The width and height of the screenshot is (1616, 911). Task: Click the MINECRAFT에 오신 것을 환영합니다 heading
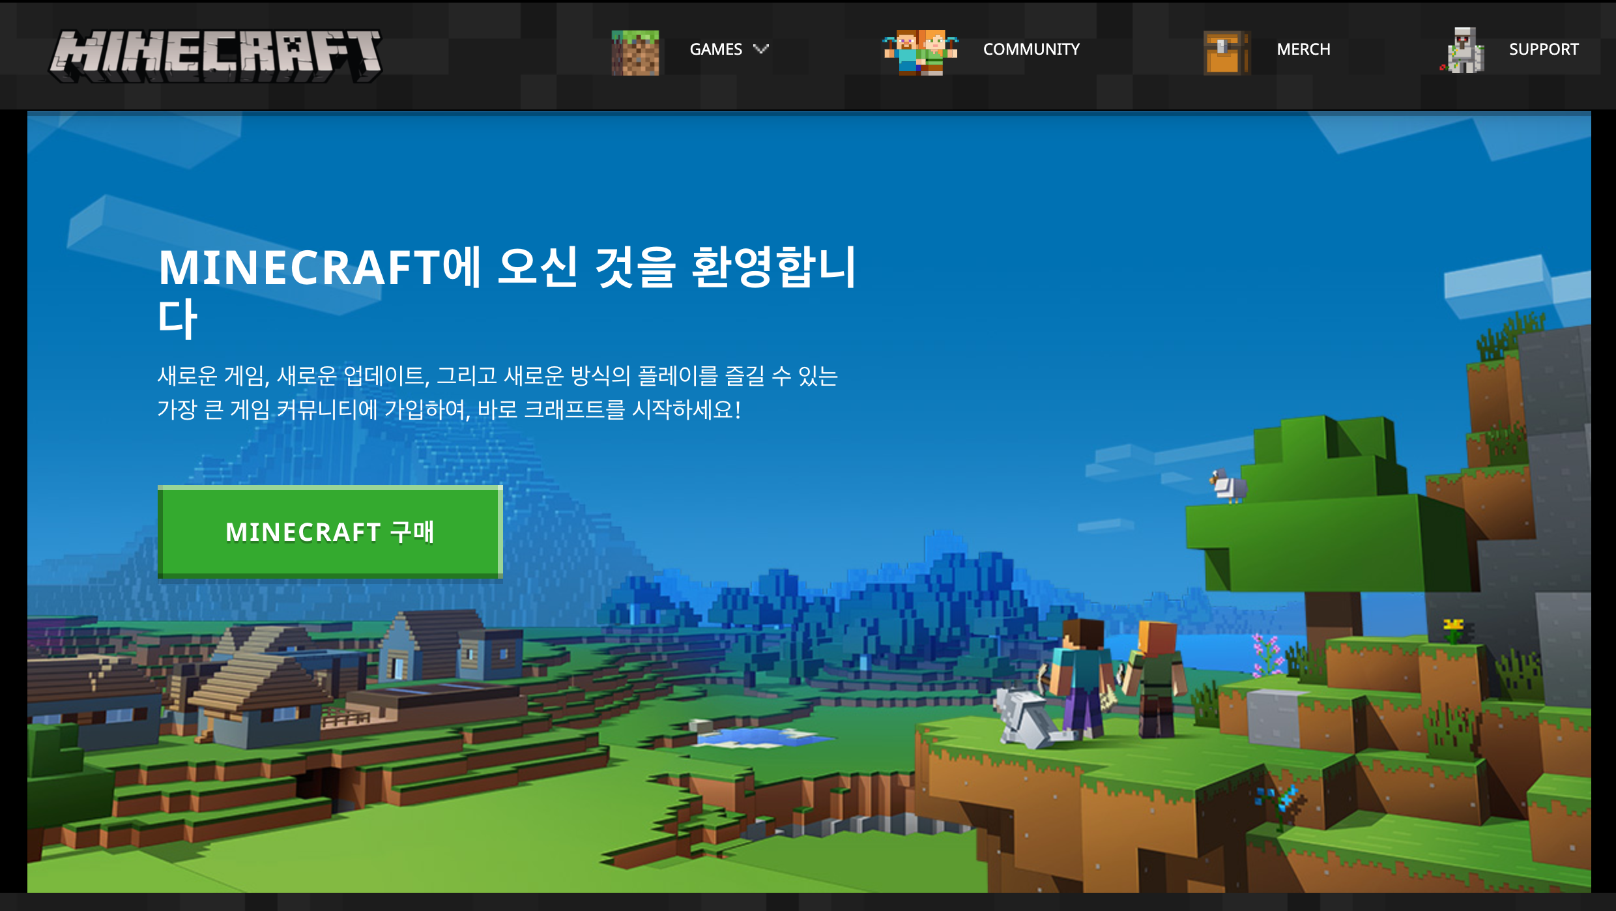click(x=506, y=291)
